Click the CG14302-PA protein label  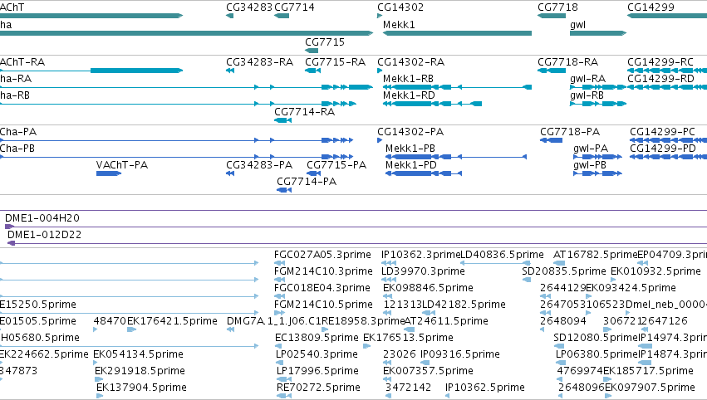point(410,131)
